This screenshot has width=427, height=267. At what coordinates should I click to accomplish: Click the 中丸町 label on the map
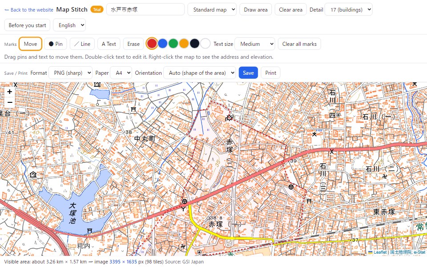145,138
